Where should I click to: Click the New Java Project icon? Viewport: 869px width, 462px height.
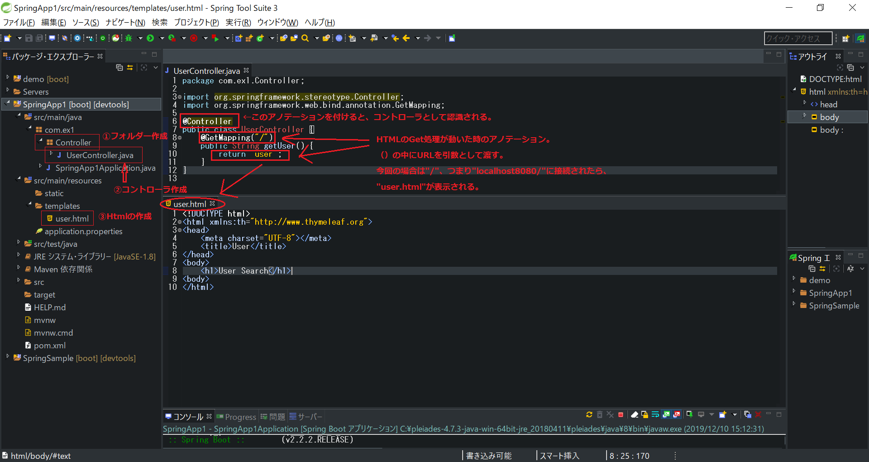pos(238,38)
